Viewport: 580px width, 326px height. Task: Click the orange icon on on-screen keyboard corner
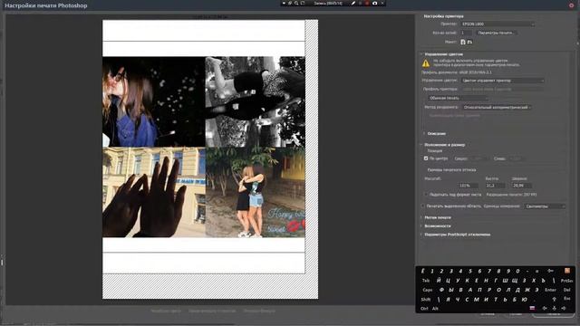[567, 271]
